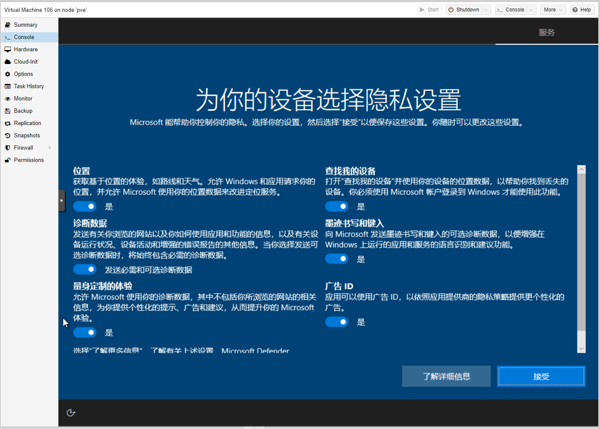Open the Summary menu item
Image resolution: width=600 pixels, height=429 pixels.
click(25, 25)
